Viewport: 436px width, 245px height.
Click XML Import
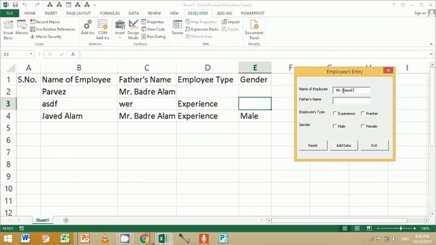pos(230,22)
